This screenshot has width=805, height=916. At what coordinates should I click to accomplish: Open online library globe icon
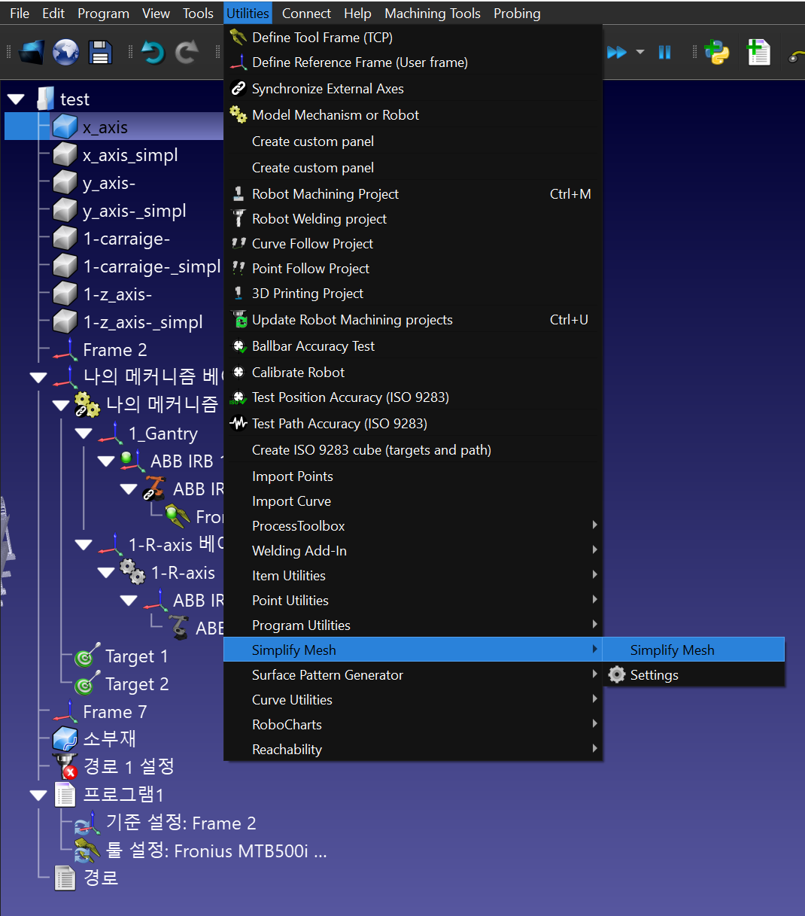[65, 52]
